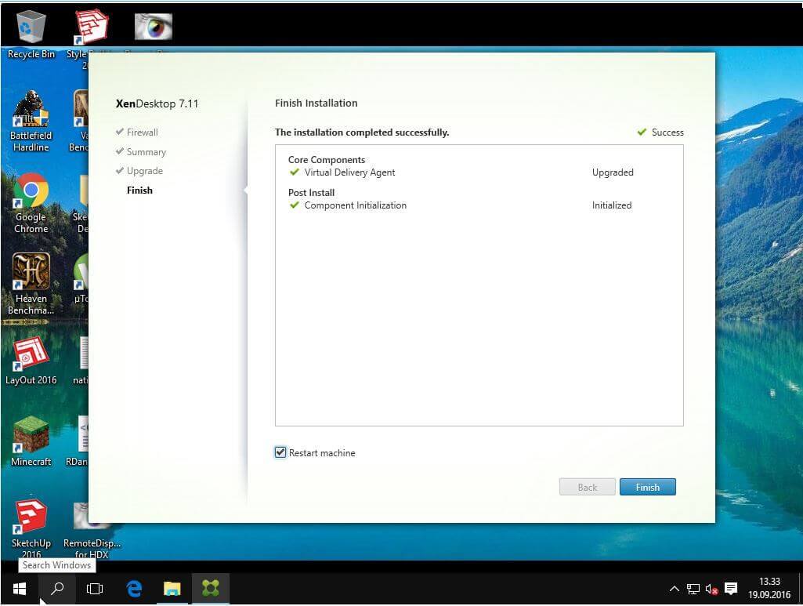Open File Explorer from taskbar
The height and width of the screenshot is (606, 803).
point(172,589)
